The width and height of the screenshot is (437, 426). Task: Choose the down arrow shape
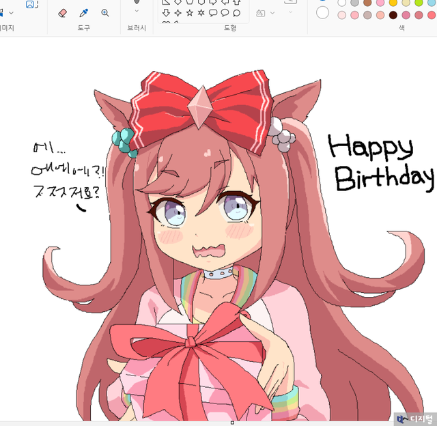point(166,13)
